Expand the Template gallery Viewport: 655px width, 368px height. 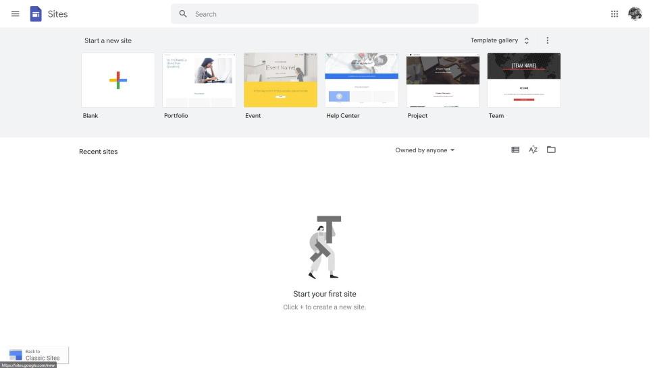[500, 40]
